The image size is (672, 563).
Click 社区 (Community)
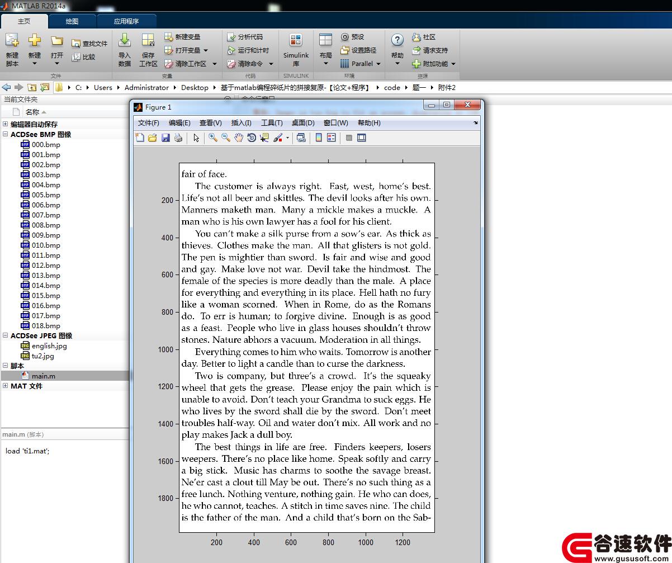pyautogui.click(x=424, y=37)
